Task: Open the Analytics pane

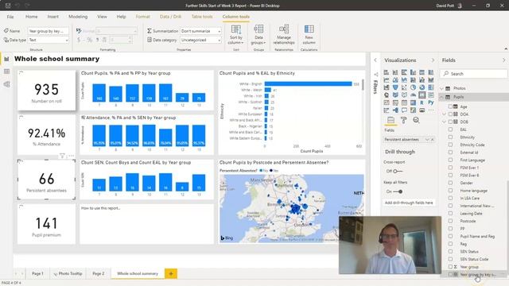Action: tap(416, 120)
